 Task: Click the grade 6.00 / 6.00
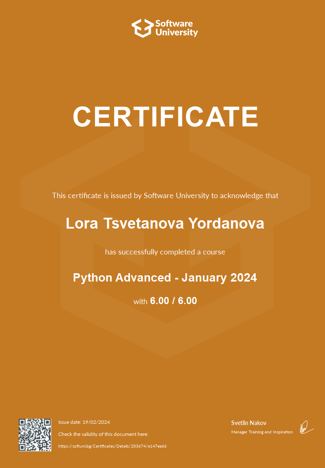(173, 301)
